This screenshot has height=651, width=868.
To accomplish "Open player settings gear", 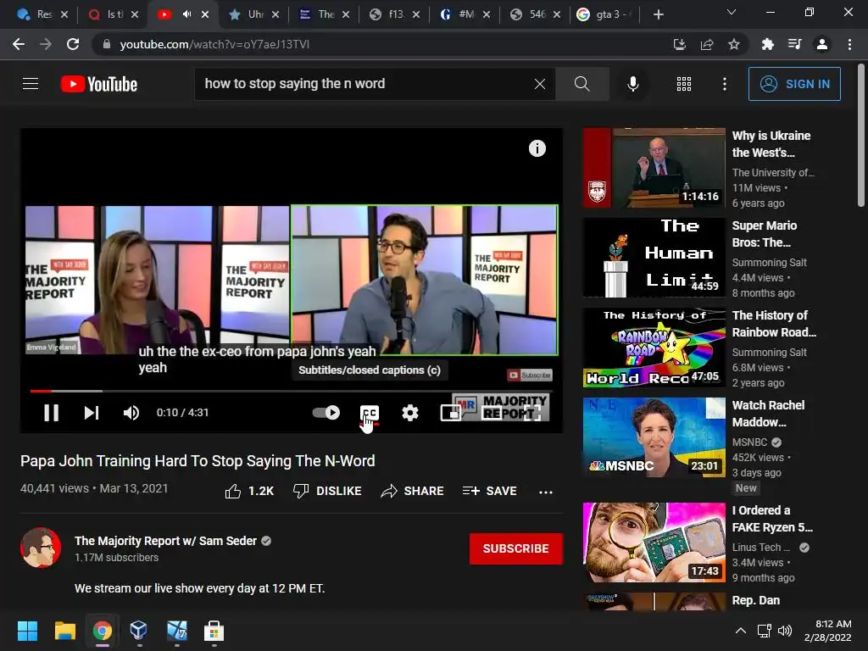I will tap(409, 413).
